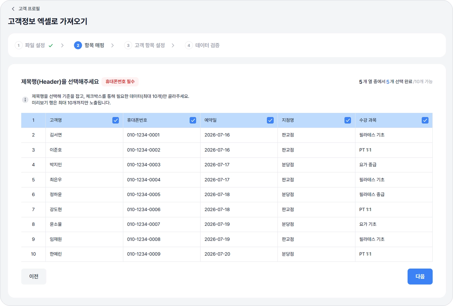Click the 이전 button
Screen dimensions: 453x306
pos(34,276)
